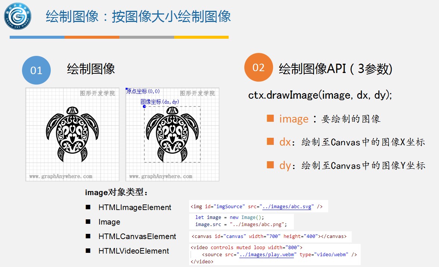439x267 pixels.
Task: Click the black bullet before Image
Action: [88, 222]
